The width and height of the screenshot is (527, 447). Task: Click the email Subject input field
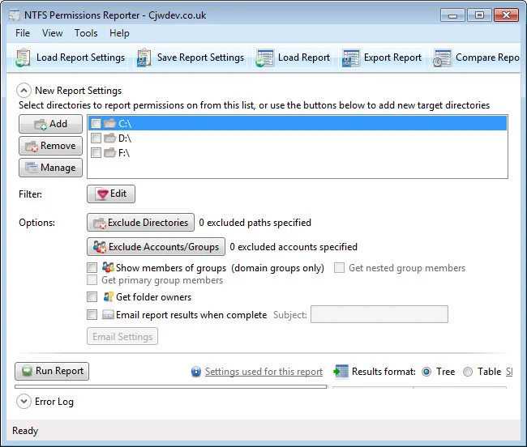click(379, 314)
